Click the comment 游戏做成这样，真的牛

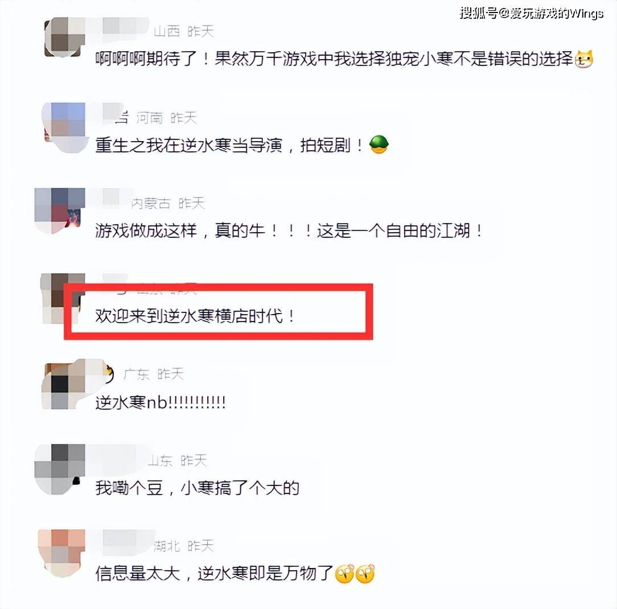[x=289, y=231]
